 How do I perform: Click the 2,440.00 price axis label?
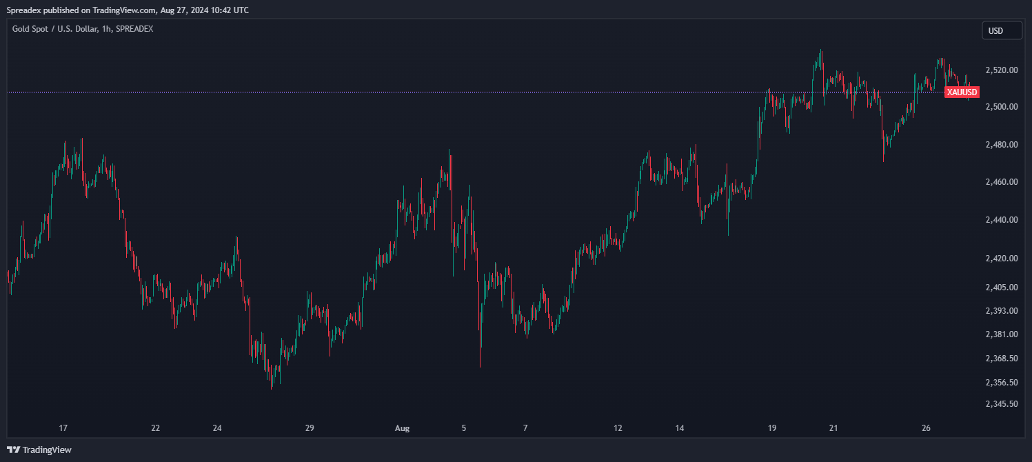1002,220
